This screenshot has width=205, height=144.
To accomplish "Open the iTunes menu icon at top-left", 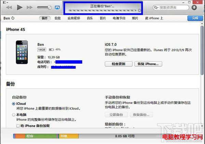I will coord(5,2).
